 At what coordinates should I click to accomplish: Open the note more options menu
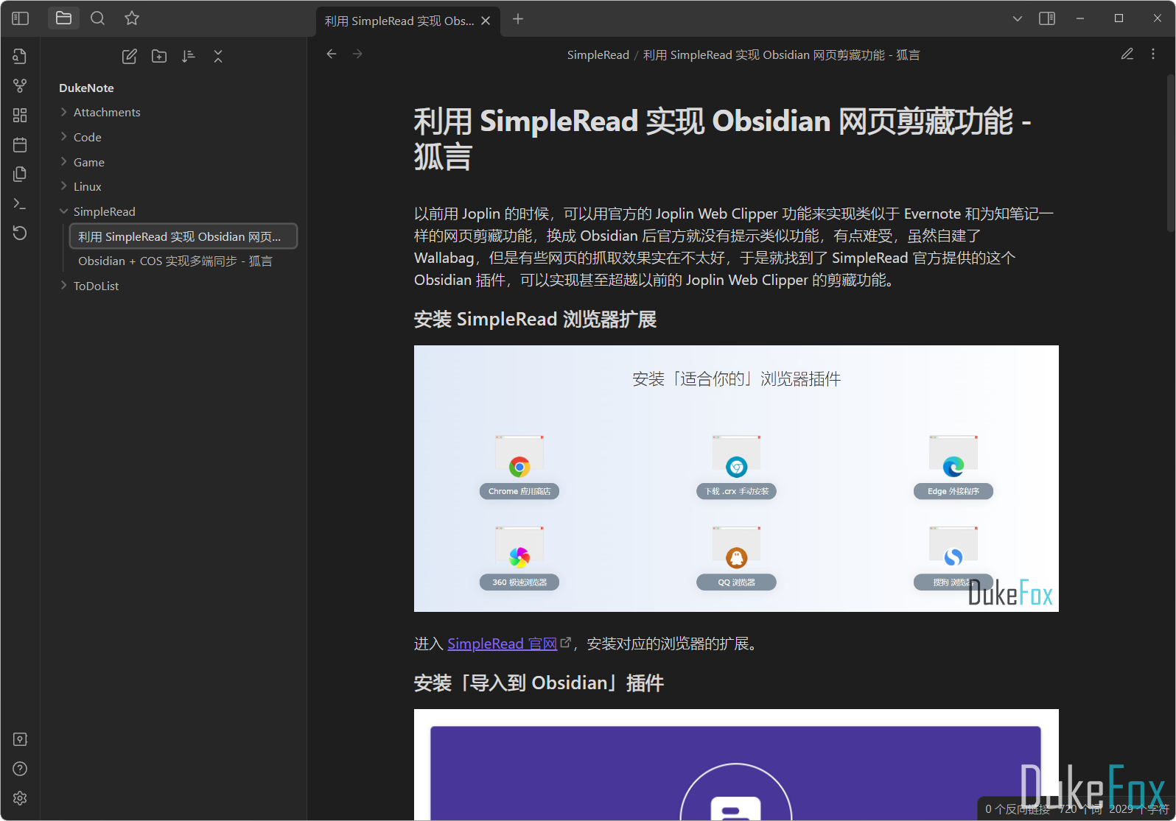pos(1153,54)
